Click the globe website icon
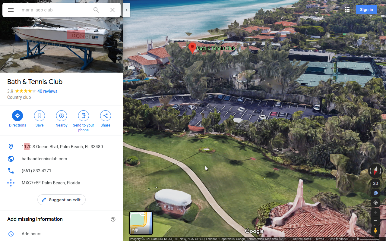The image size is (386, 241). point(11,159)
